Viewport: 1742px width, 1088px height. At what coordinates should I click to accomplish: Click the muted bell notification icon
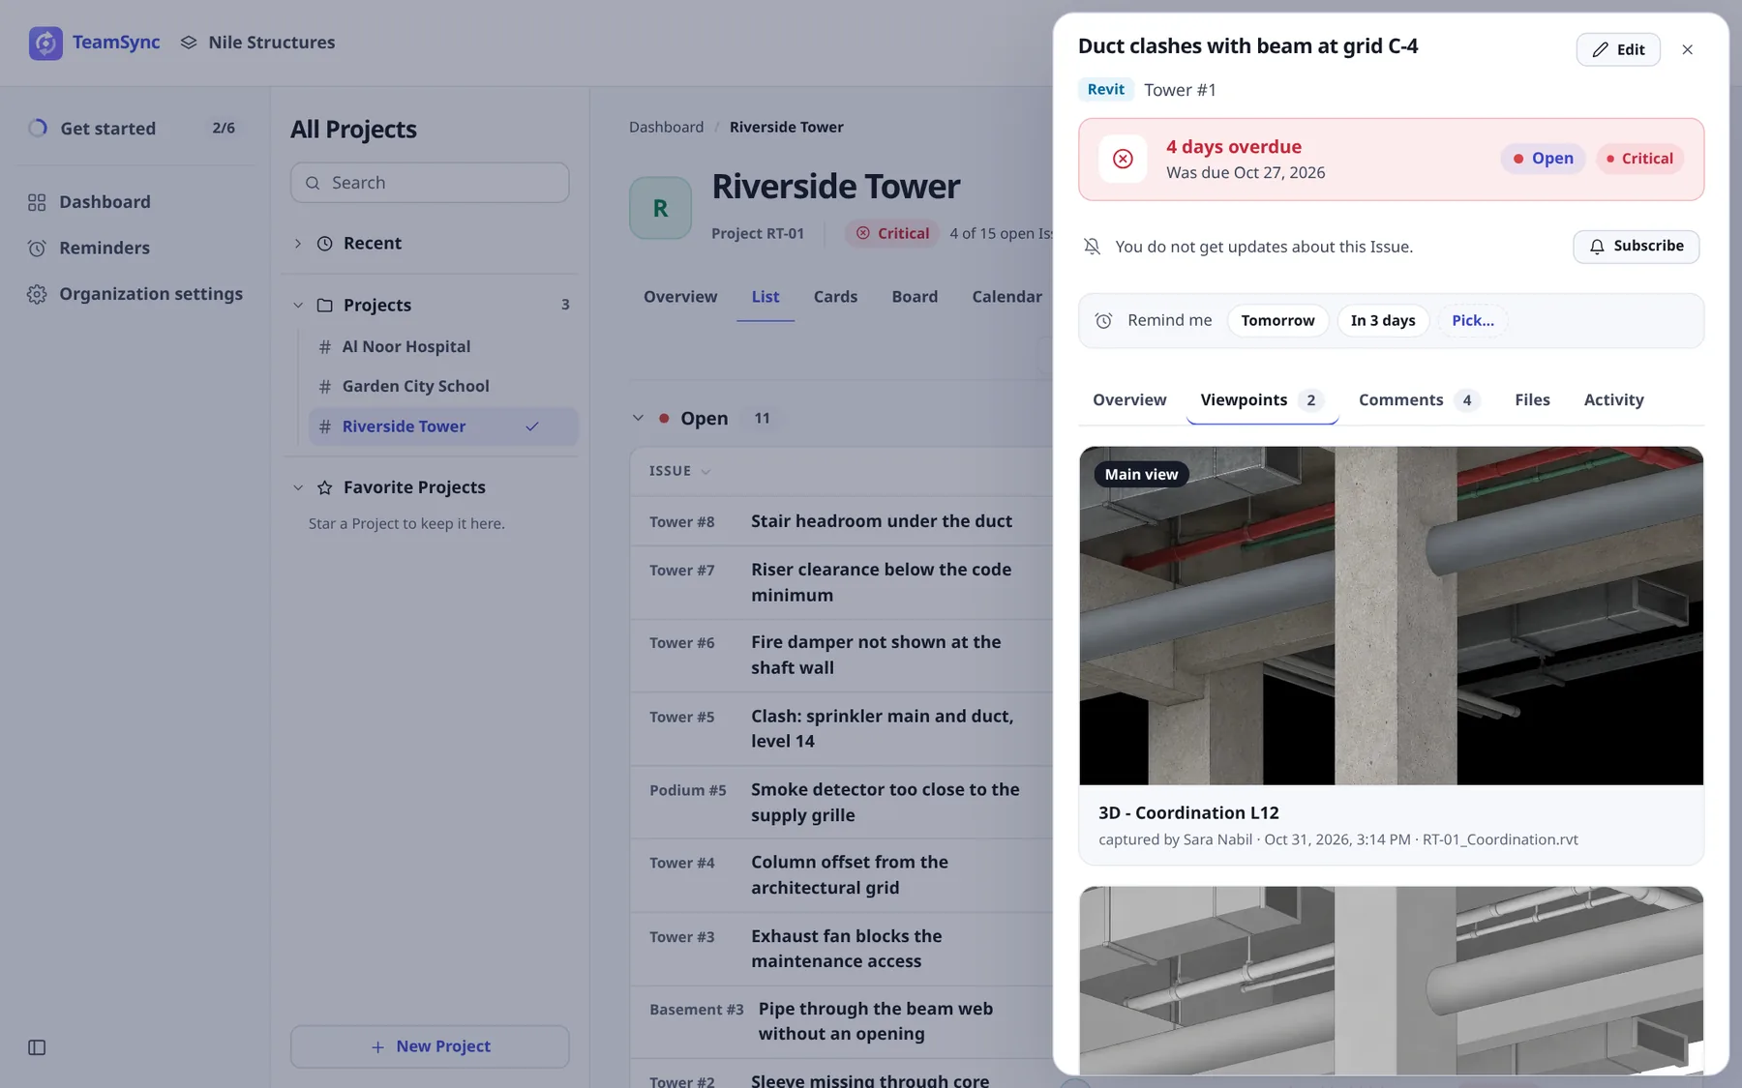(1092, 247)
